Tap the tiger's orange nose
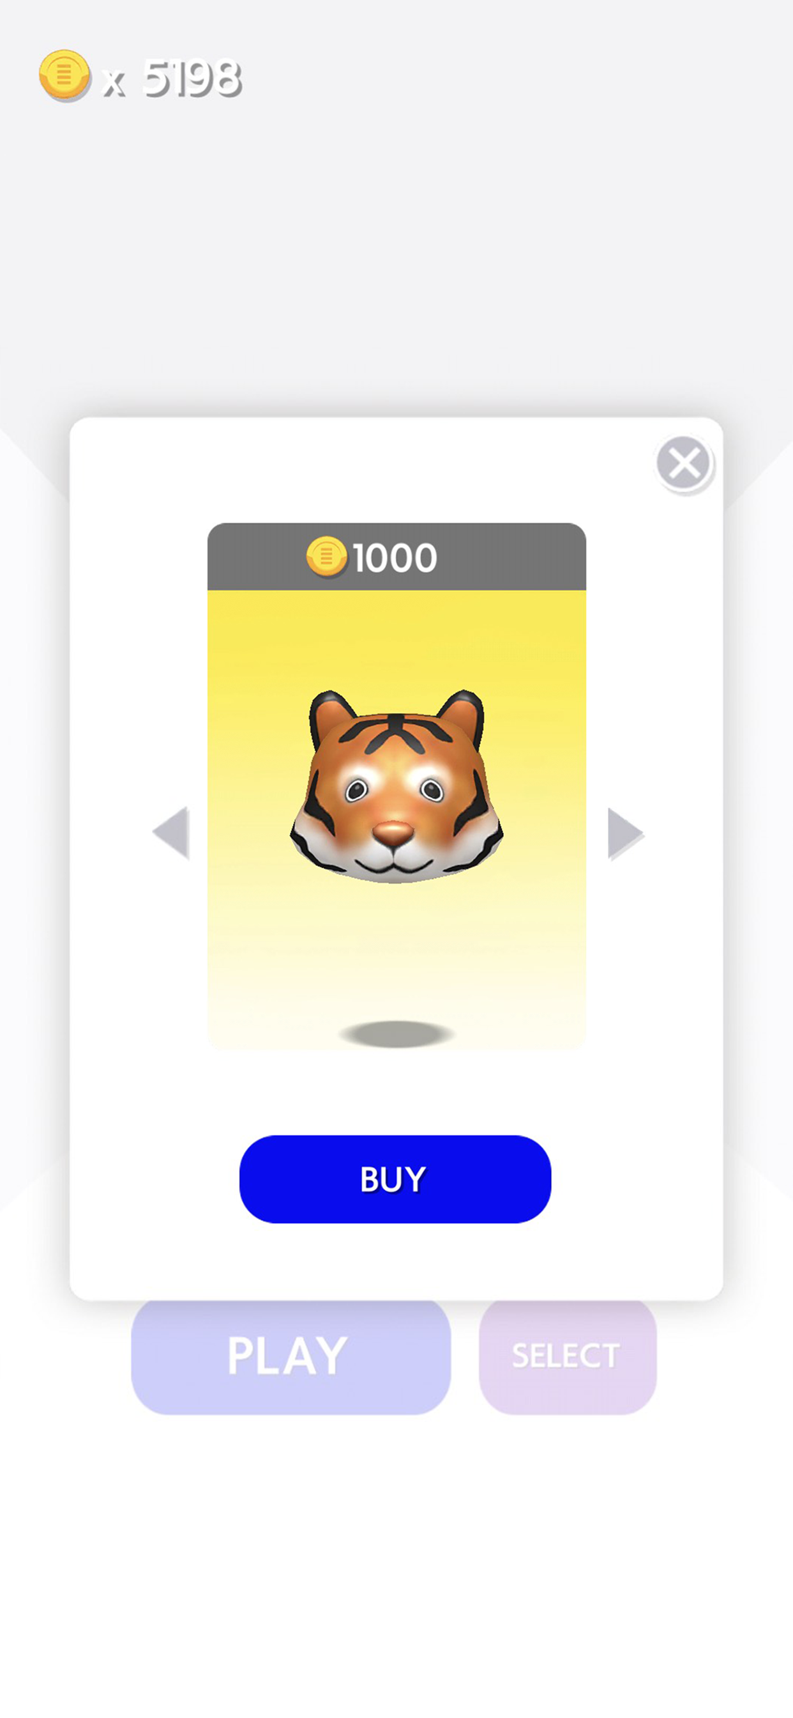Viewport: 793px width, 1718px height. coord(393,832)
